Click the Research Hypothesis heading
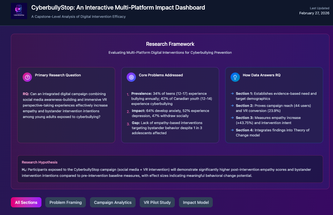This screenshot has height=215, width=333. [40, 162]
